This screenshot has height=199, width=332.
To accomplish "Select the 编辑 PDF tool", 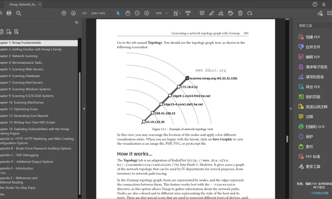I will (x=309, y=57).
